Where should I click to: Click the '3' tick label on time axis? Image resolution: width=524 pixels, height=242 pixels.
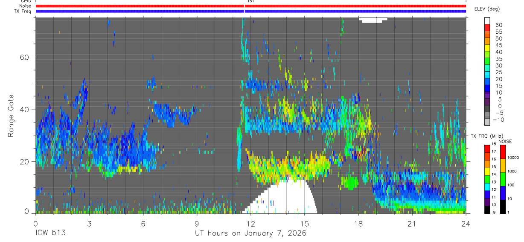(x=89, y=224)
